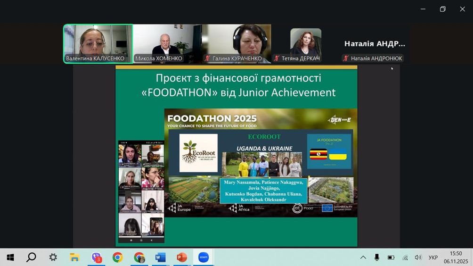The height and width of the screenshot is (266, 473).
Task: Click the Uganda and Ukraine flags card
Action: (329, 151)
